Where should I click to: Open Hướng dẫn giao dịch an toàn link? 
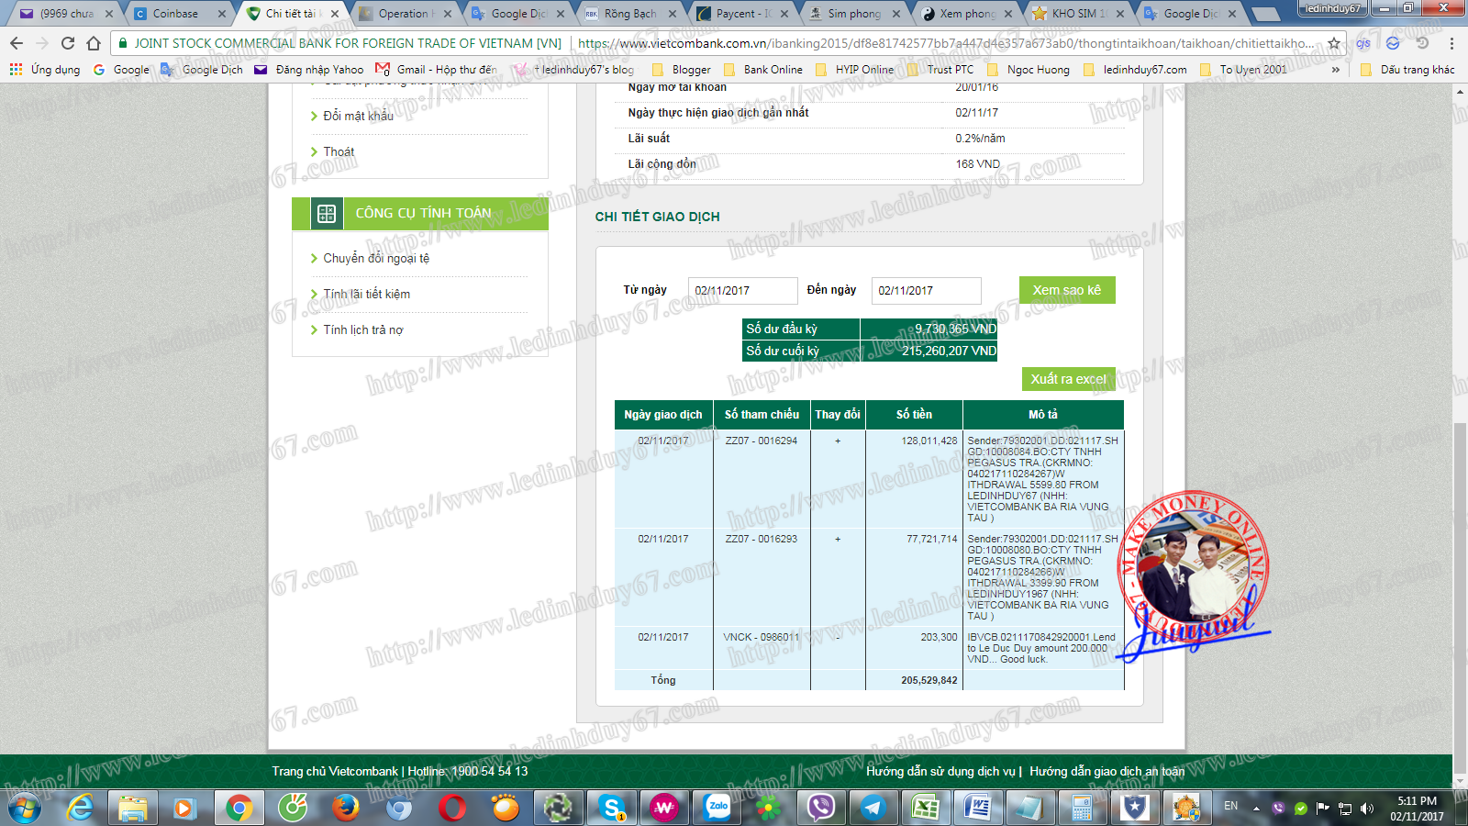tap(1107, 772)
